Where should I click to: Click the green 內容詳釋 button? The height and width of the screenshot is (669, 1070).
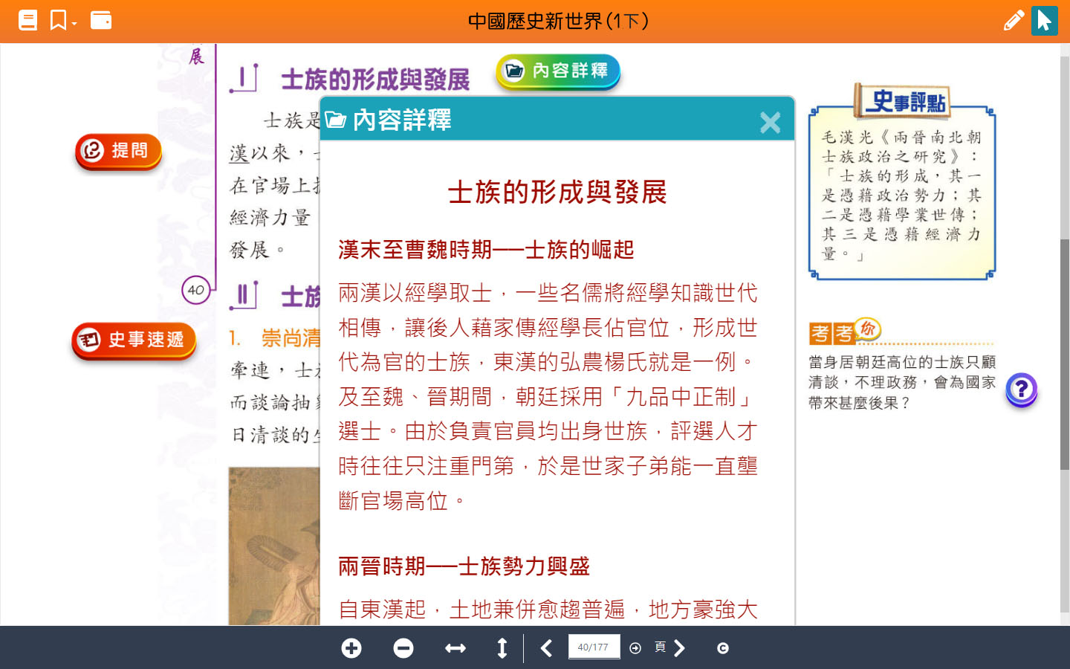pos(557,71)
